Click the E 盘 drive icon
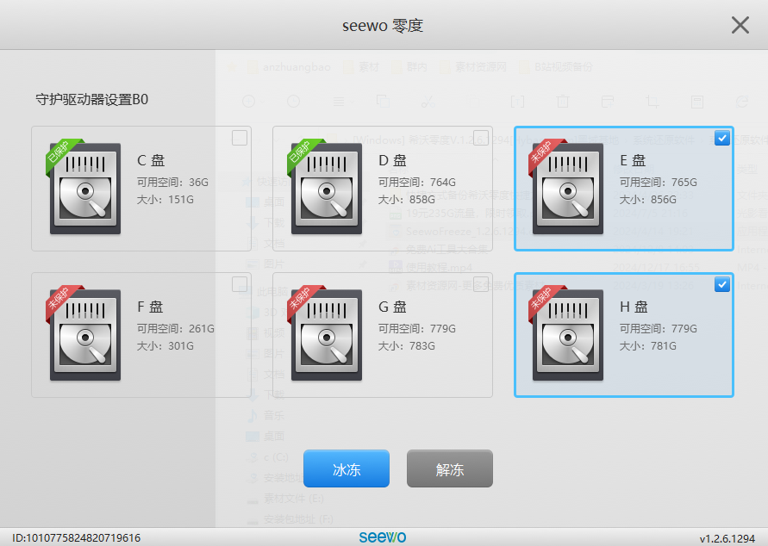Viewport: 768px width, 546px height. [x=566, y=188]
